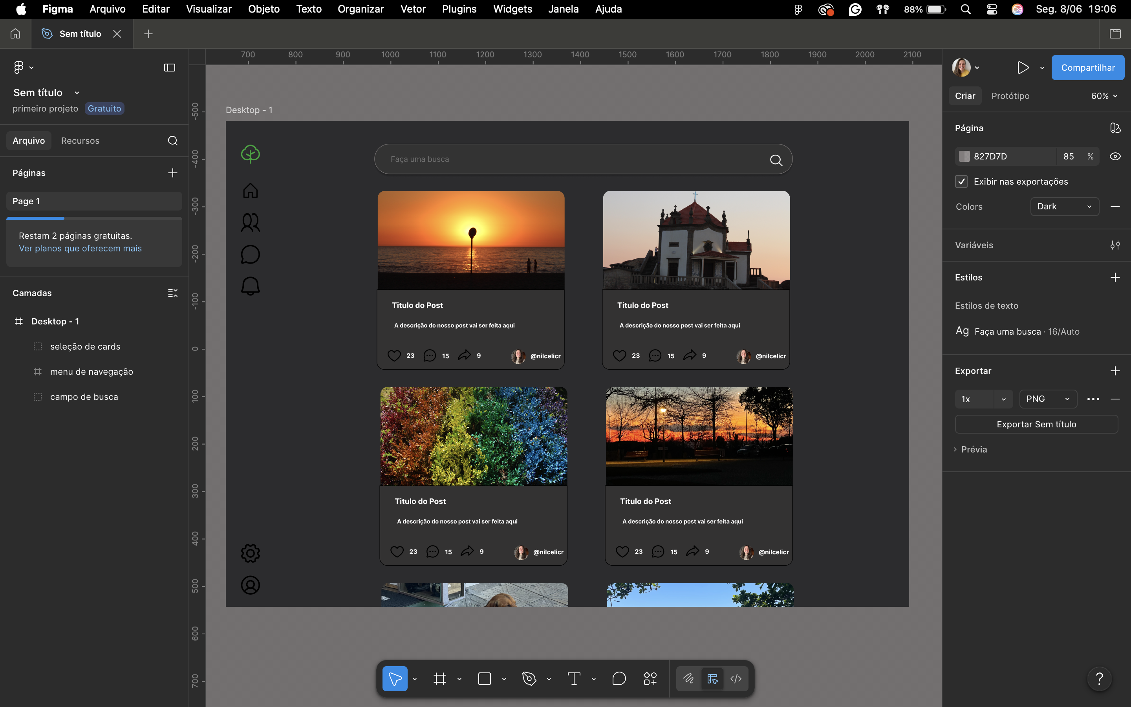The width and height of the screenshot is (1131, 707).
Task: Toggle page background visibility eye
Action: pyautogui.click(x=1115, y=156)
